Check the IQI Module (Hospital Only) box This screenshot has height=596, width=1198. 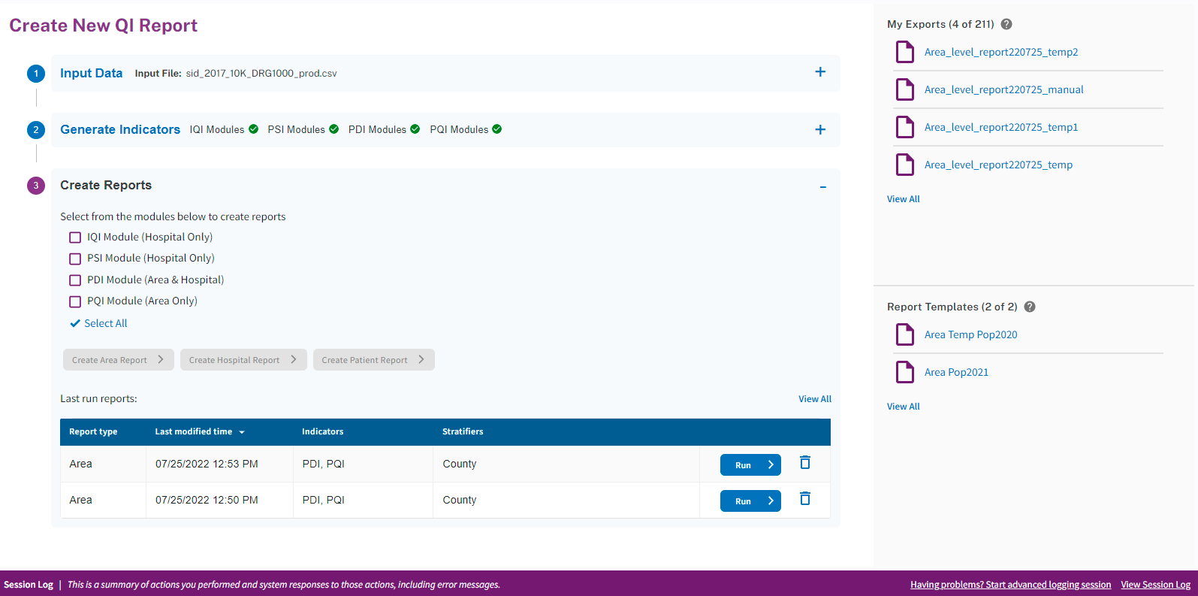click(75, 237)
